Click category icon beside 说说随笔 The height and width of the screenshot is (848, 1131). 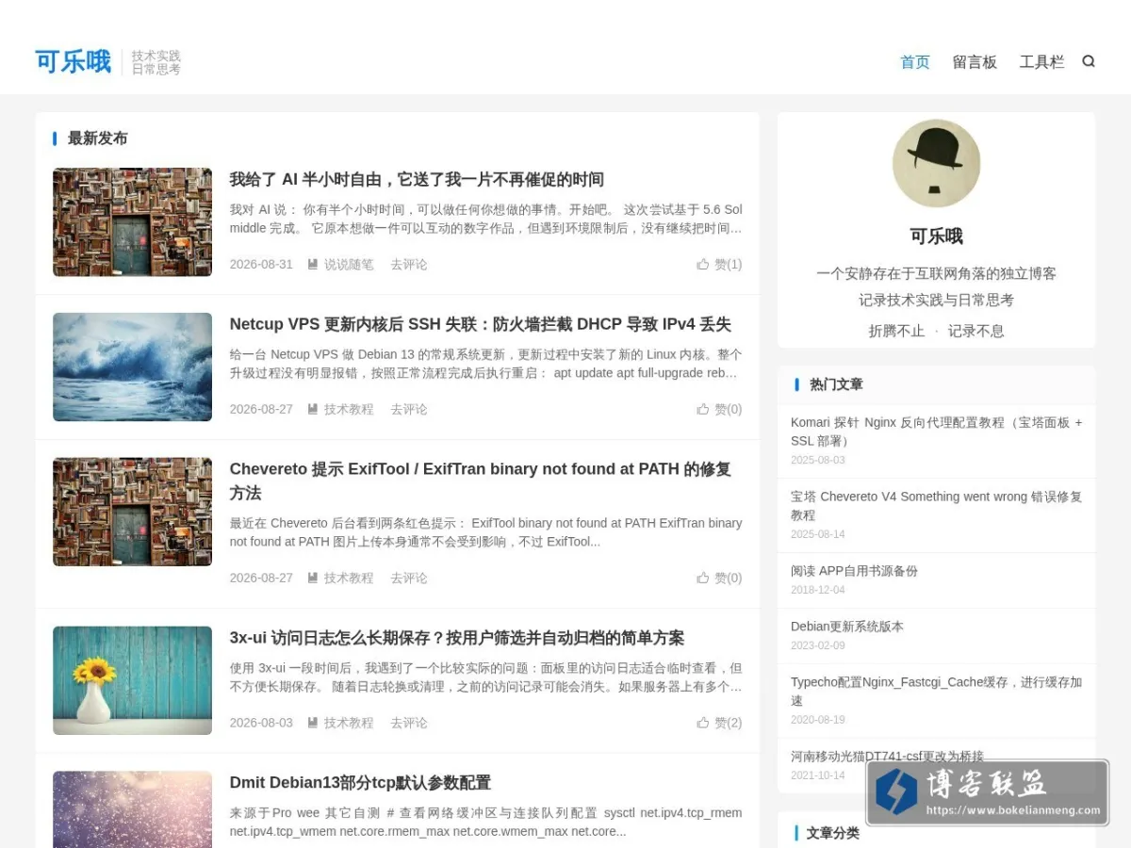(x=313, y=265)
